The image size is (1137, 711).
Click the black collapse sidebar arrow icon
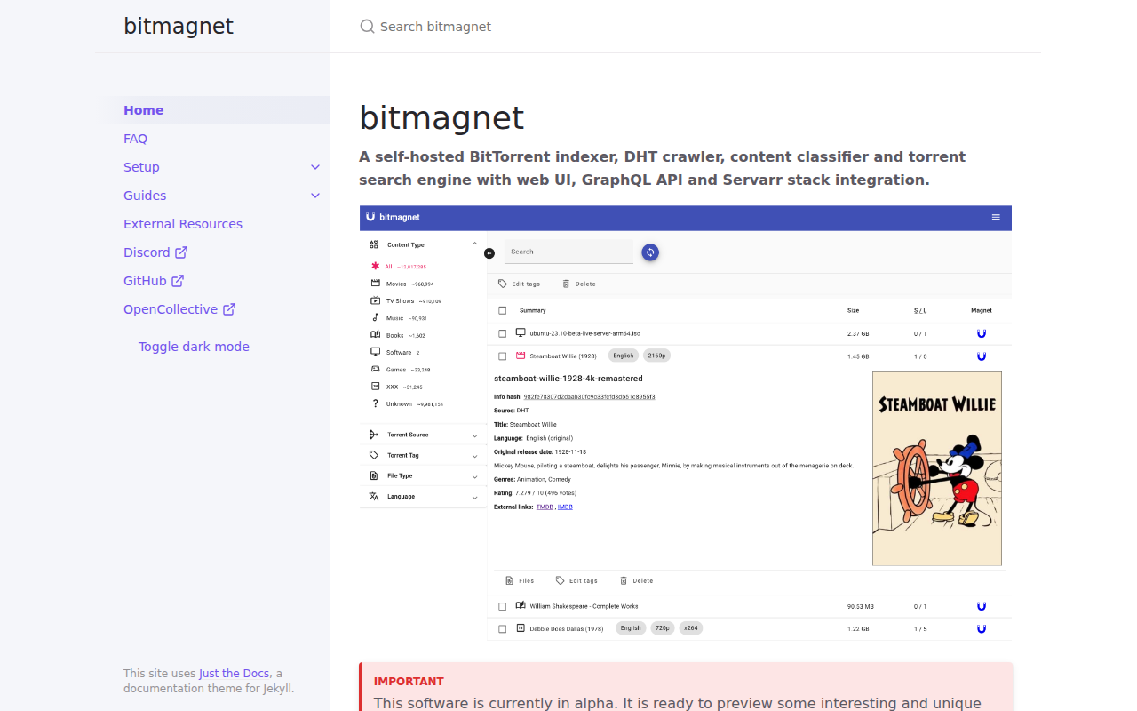(489, 253)
